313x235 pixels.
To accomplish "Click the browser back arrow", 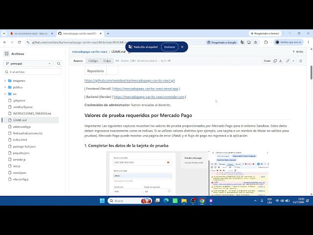I will (5, 43).
